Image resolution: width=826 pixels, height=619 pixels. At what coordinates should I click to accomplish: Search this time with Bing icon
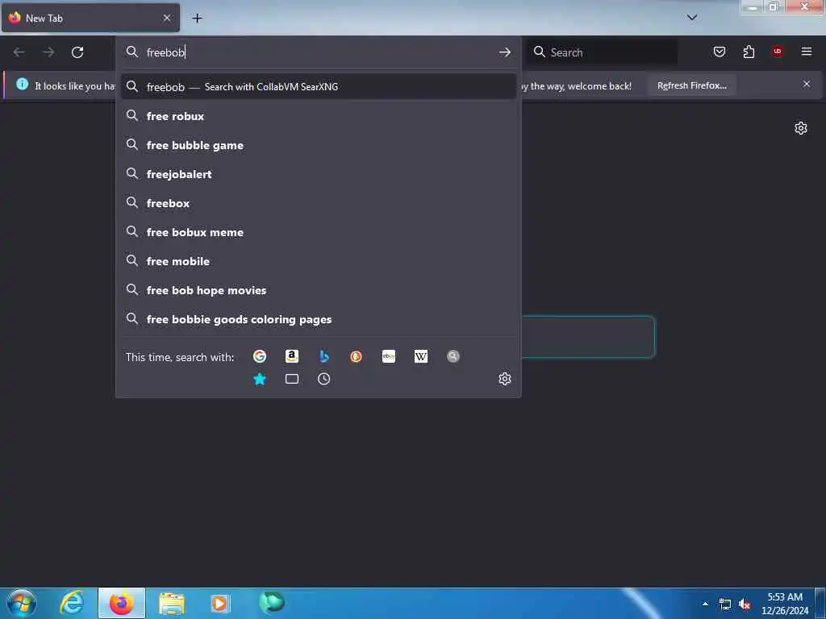pyautogui.click(x=324, y=356)
